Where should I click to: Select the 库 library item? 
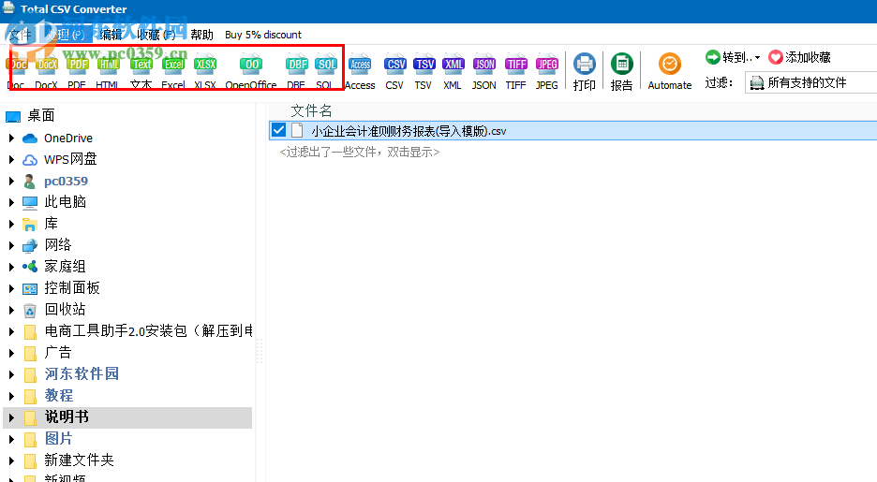coord(51,224)
